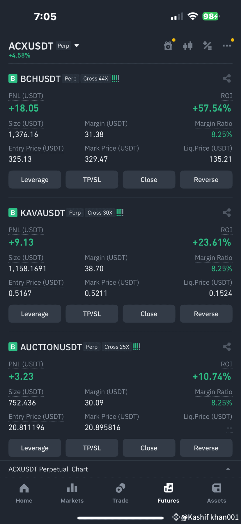Adjust Leverage on the KAVAUSDT position
This screenshot has height=524, width=241.
pyautogui.click(x=35, y=314)
